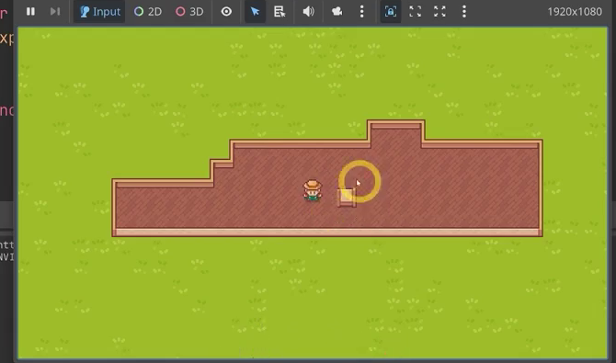The image size is (616, 363).
Task: Open camera override options three-dot menu
Action: pyautogui.click(x=362, y=11)
